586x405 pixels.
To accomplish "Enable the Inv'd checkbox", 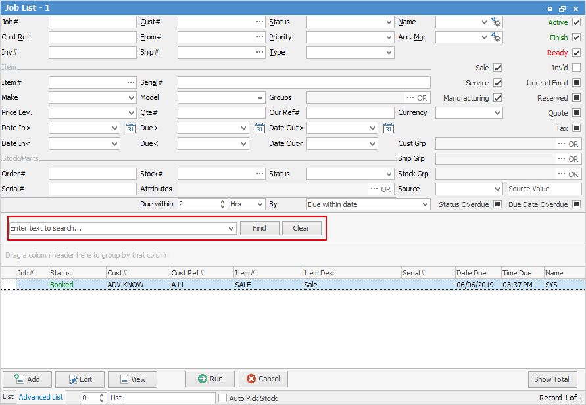I will 577,68.
